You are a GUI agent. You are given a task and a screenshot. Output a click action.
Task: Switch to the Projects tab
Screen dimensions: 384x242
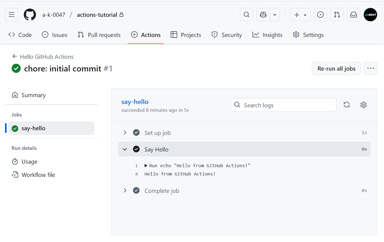point(186,35)
